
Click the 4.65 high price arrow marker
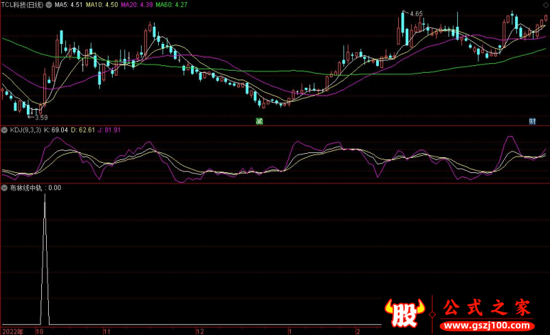[415, 14]
